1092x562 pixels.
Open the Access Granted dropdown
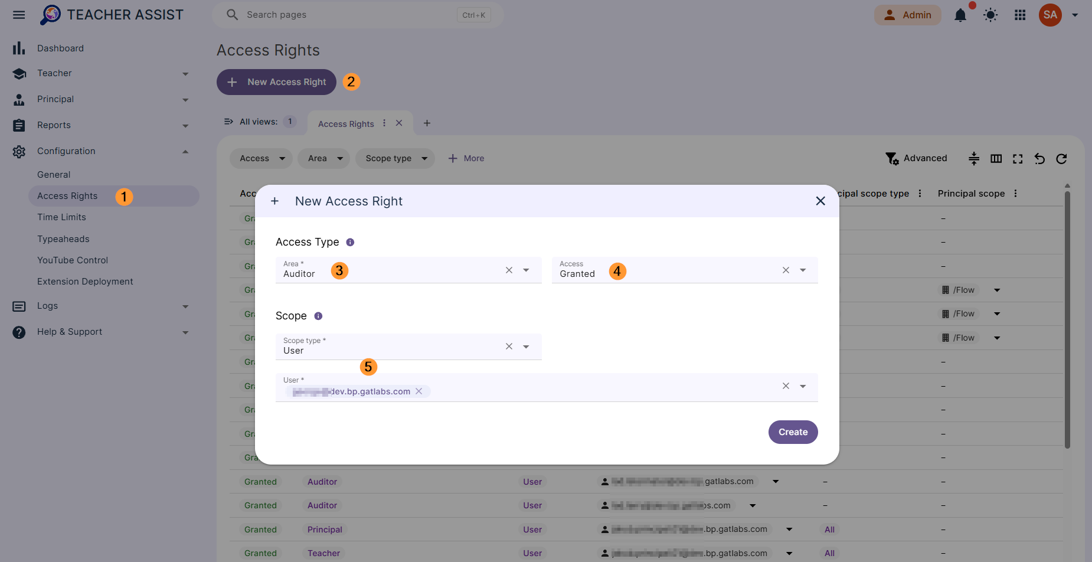tap(803, 270)
